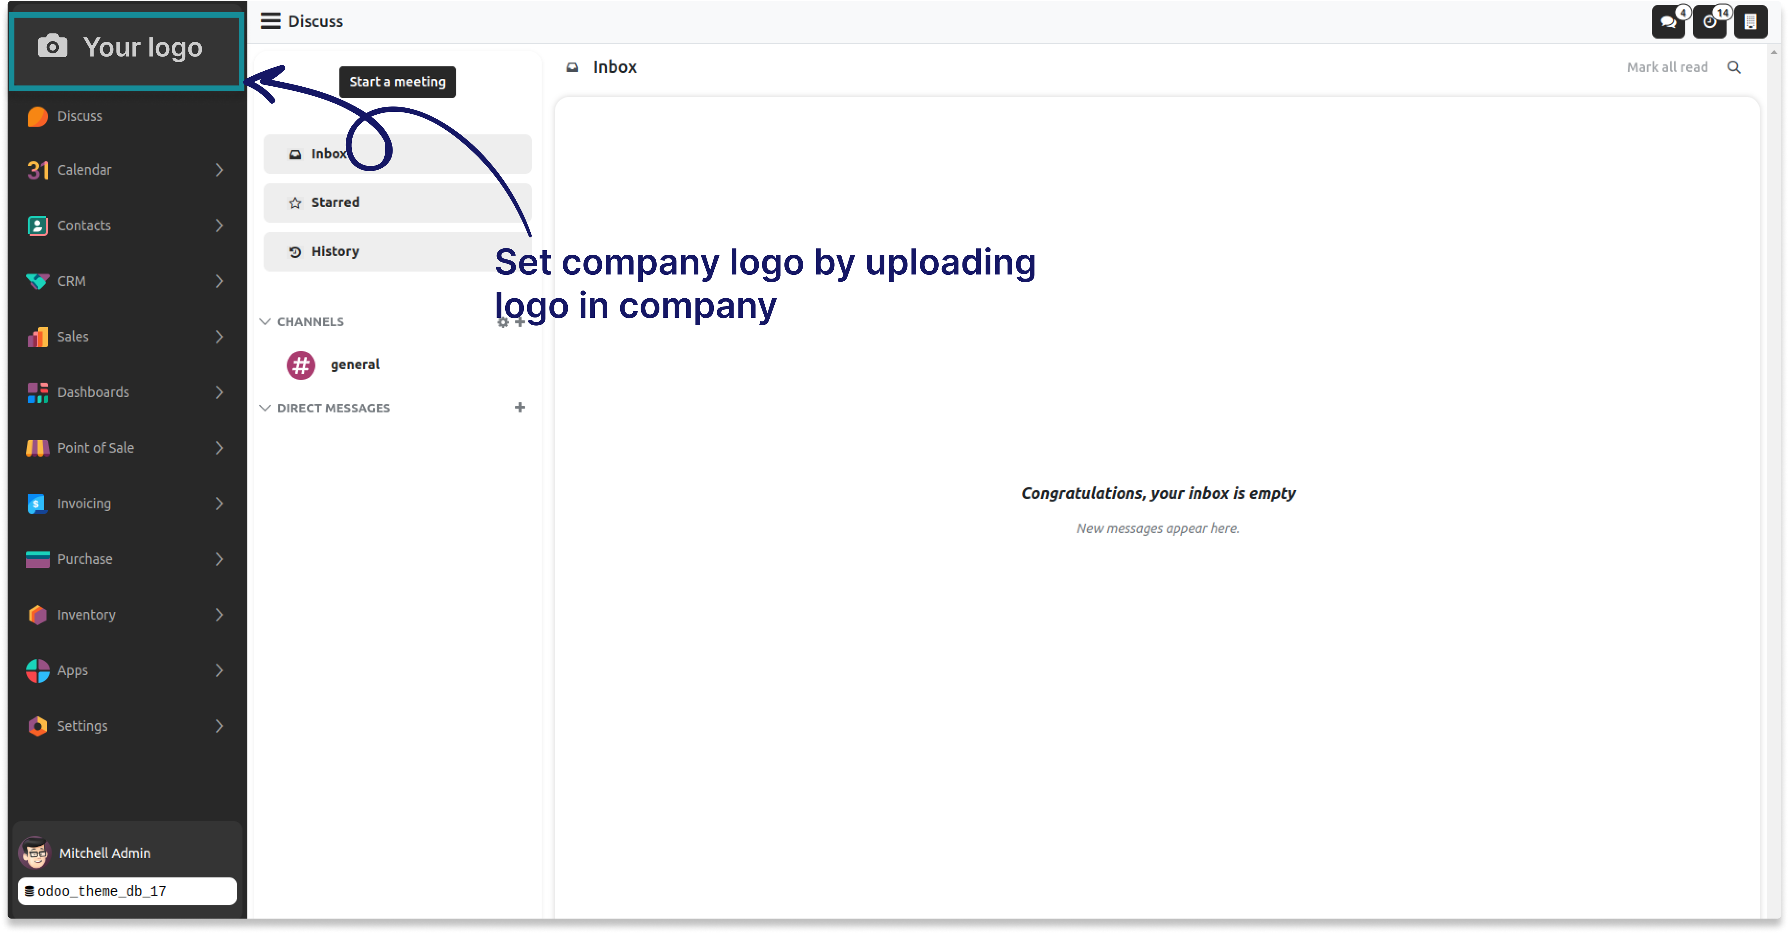1789x933 pixels.
Task: Click the Inventory menu label
Action: [86, 615]
